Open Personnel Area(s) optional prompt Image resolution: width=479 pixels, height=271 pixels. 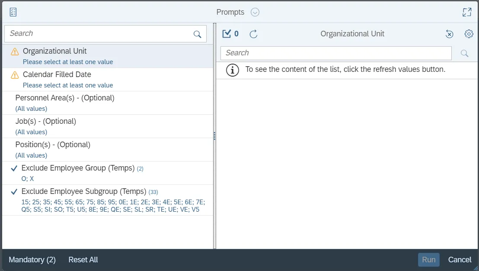tap(65, 98)
